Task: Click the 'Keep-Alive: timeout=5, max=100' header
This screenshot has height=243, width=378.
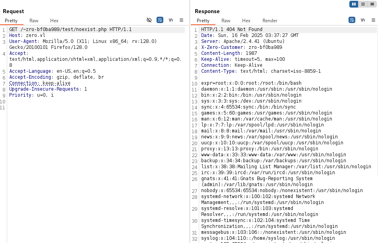Action: pos(243,59)
